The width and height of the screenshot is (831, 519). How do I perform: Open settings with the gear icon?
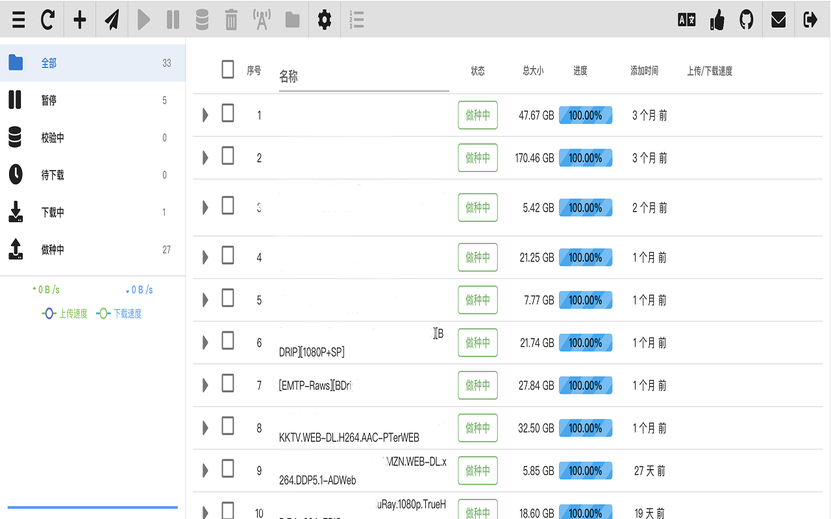point(324,19)
